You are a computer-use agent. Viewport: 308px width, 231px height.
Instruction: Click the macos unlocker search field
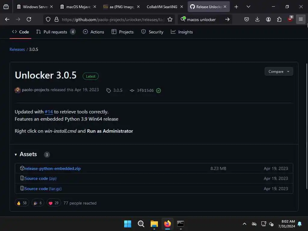(204, 20)
